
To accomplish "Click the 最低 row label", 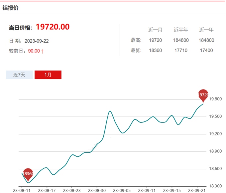I will point(136,50).
